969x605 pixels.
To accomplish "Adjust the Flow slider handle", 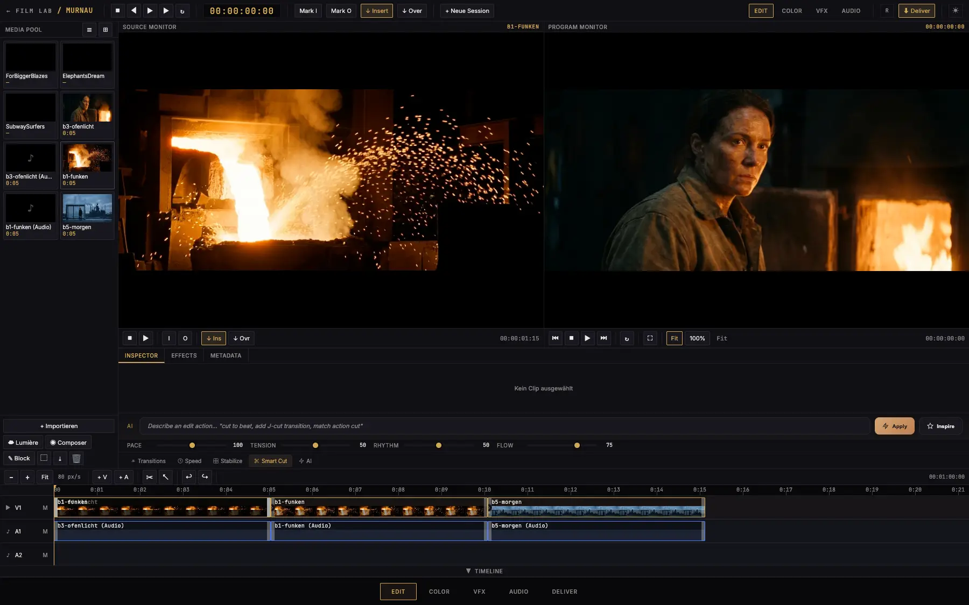I will click(577, 445).
